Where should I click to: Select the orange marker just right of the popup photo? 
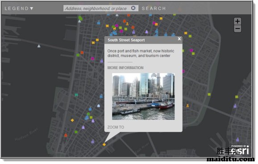point(187,106)
